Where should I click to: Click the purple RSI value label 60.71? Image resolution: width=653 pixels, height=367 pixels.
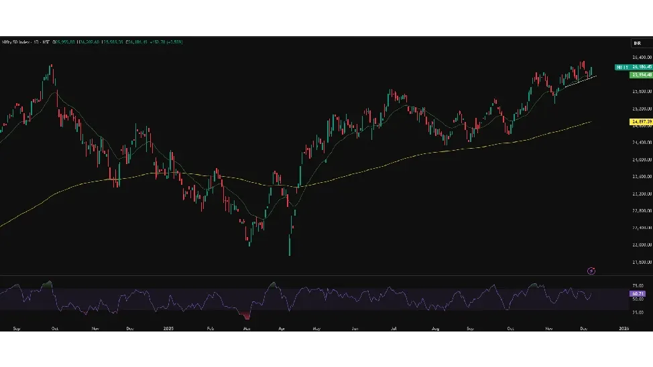pyautogui.click(x=637, y=293)
